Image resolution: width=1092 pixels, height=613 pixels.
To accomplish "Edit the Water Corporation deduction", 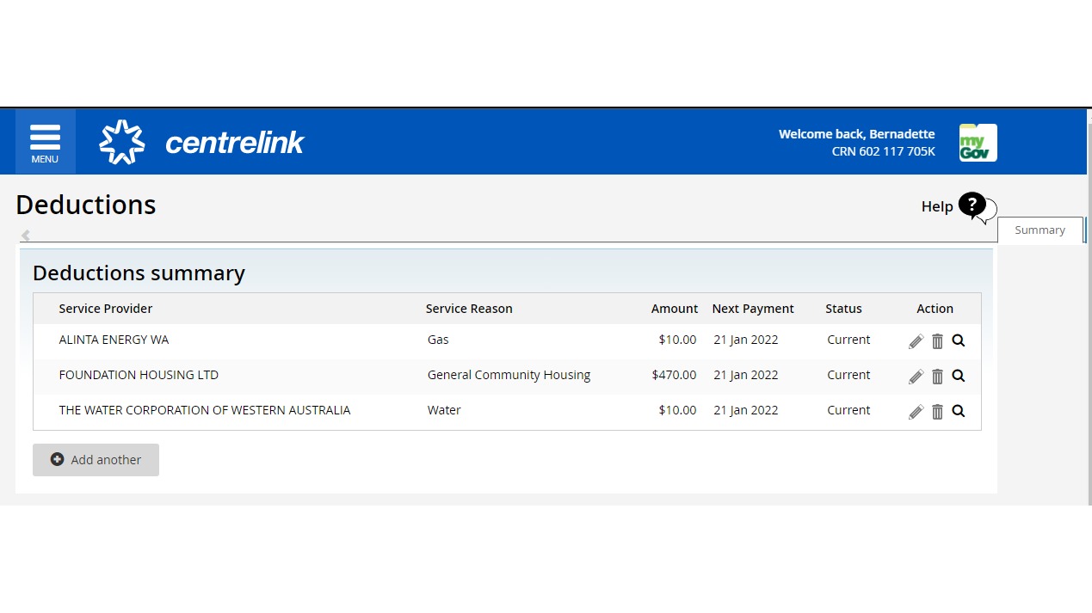I will [916, 412].
